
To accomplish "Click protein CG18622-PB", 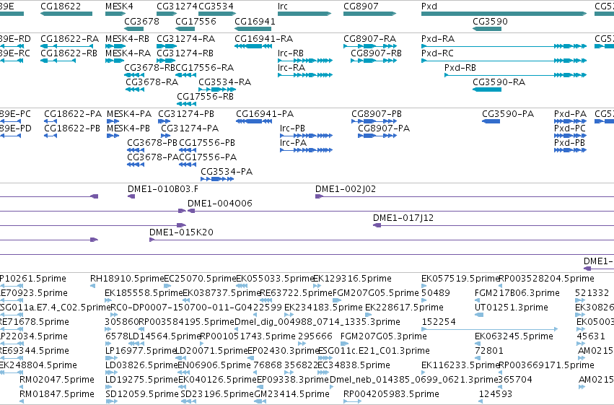I will tap(50, 136).
